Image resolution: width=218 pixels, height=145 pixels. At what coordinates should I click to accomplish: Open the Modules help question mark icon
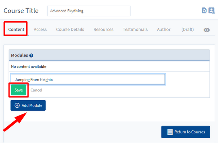[x=31, y=56]
